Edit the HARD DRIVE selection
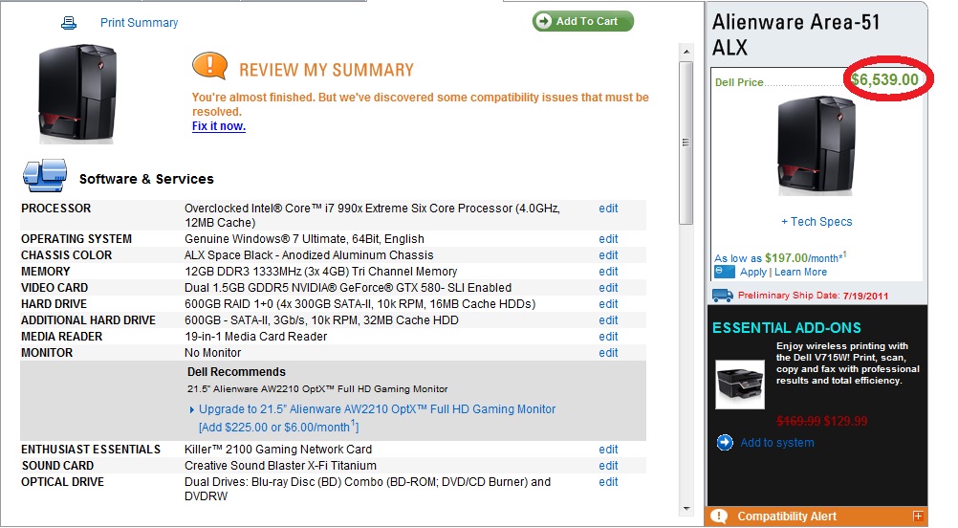Image resolution: width=958 pixels, height=528 pixels. coord(608,304)
